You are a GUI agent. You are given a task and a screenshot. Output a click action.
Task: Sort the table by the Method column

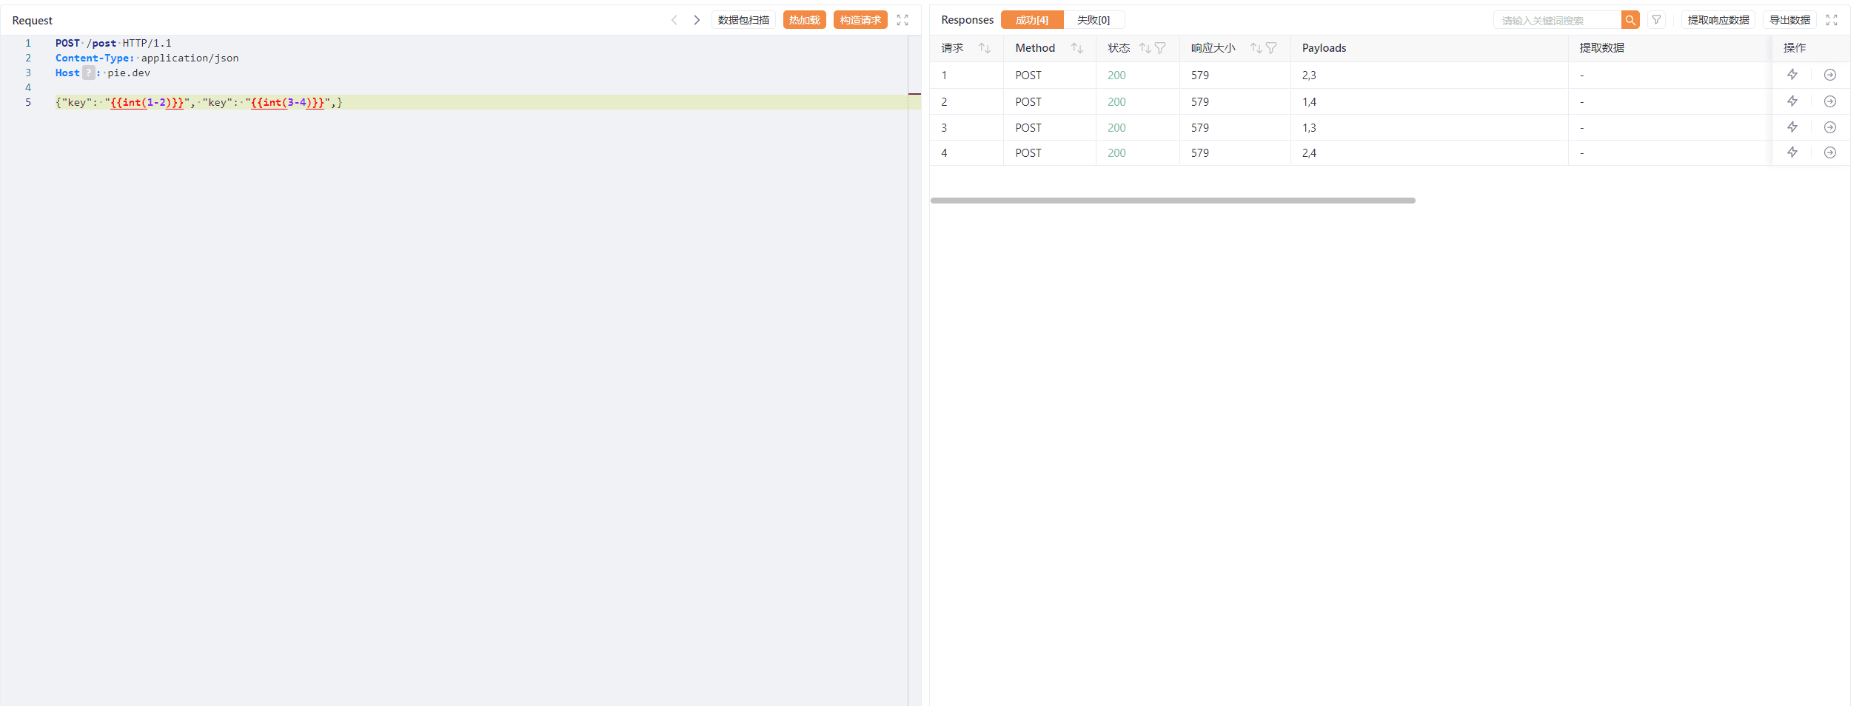[1076, 48]
